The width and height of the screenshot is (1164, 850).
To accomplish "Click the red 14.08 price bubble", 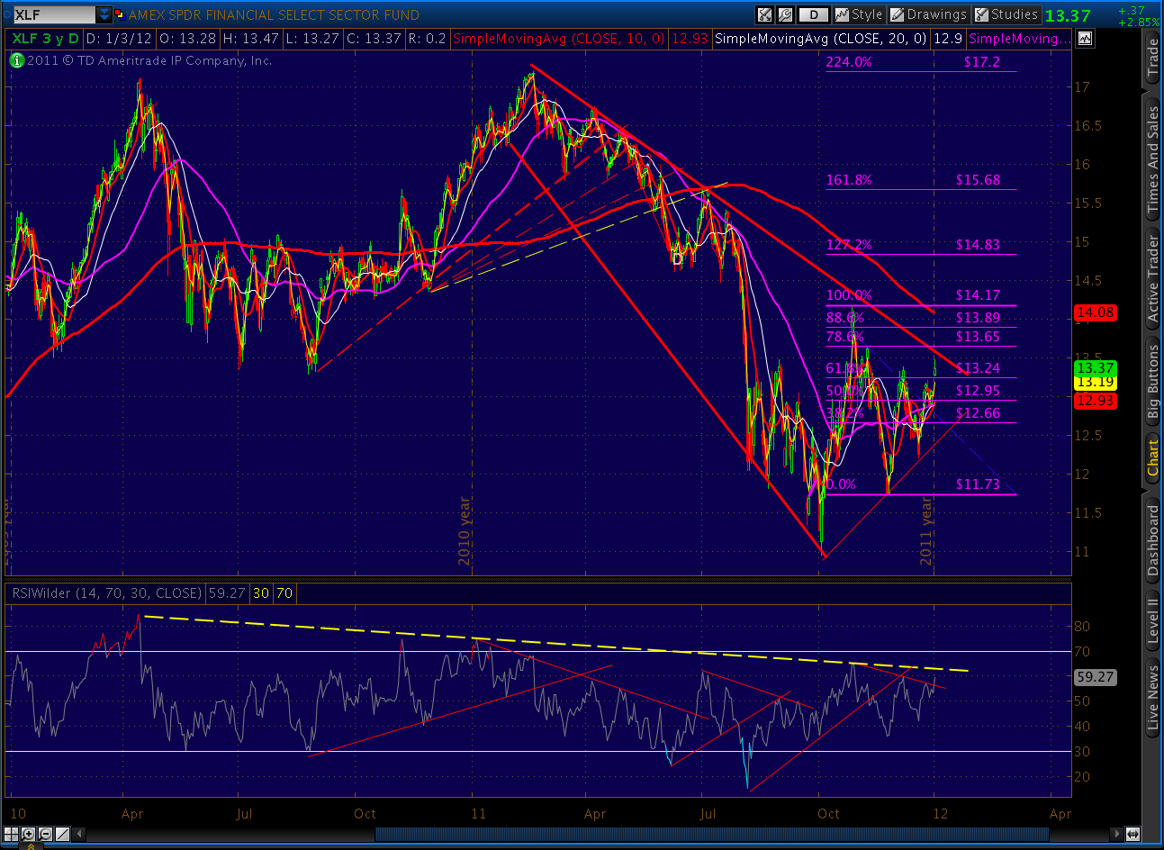I will pyautogui.click(x=1096, y=312).
